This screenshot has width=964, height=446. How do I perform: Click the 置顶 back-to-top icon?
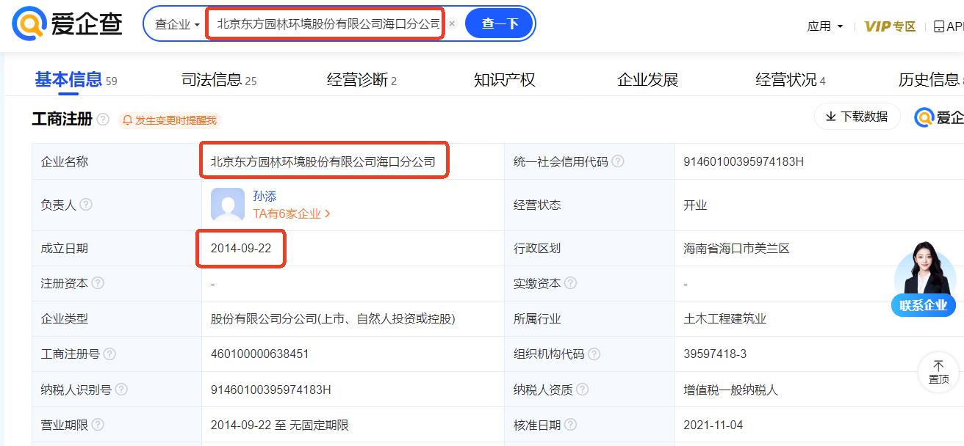point(938,372)
